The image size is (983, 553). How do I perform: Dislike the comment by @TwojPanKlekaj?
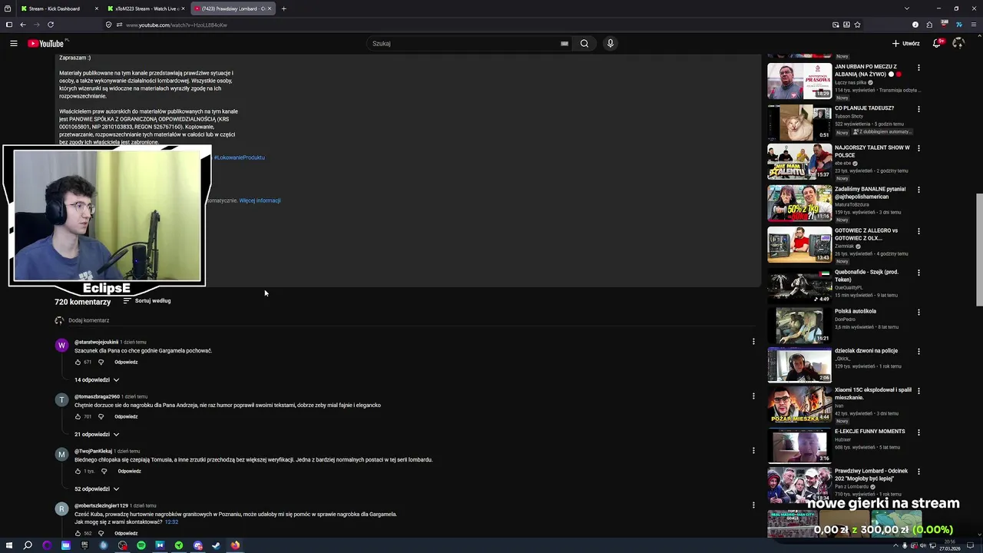104,471
